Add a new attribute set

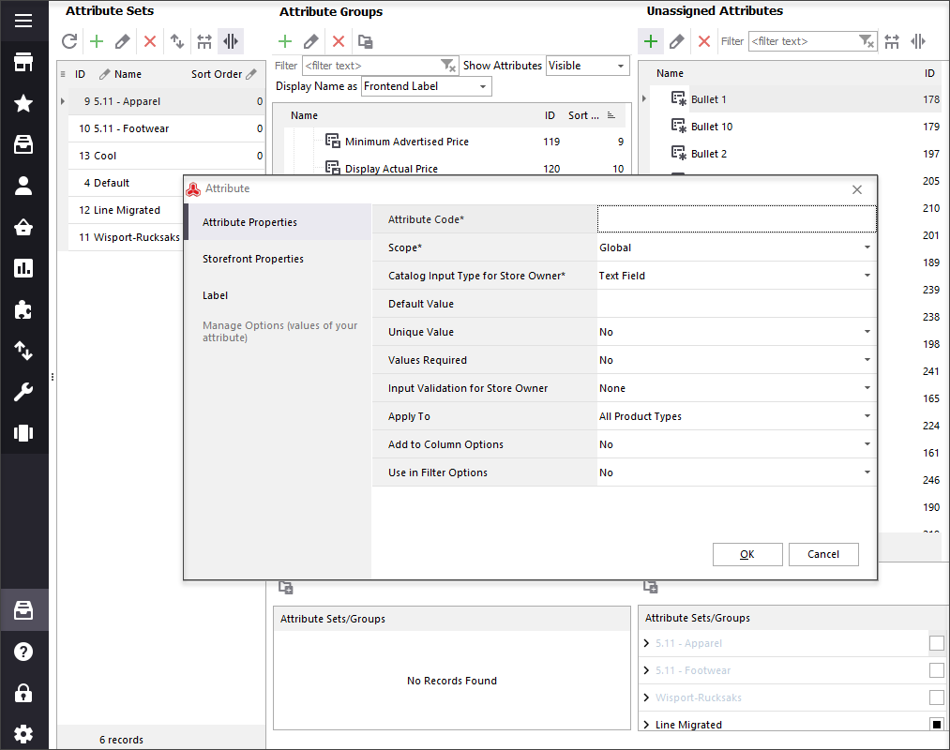pyautogui.click(x=97, y=41)
